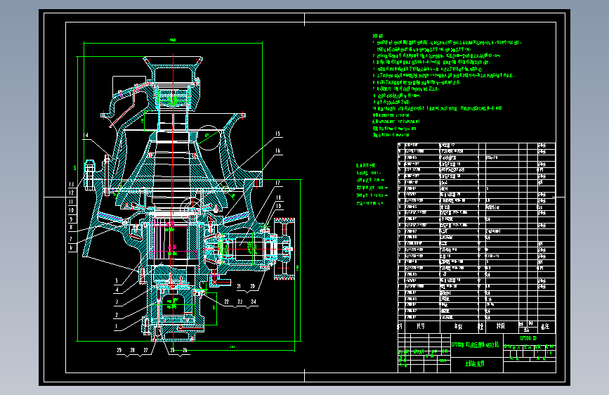Select part balloon number 27
609x395 pixels.
pos(145,350)
